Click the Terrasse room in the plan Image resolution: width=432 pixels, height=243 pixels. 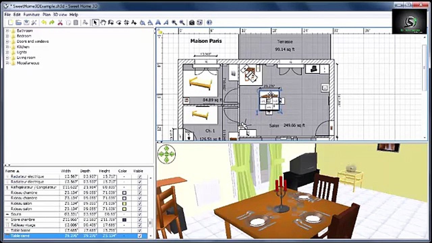click(x=285, y=46)
